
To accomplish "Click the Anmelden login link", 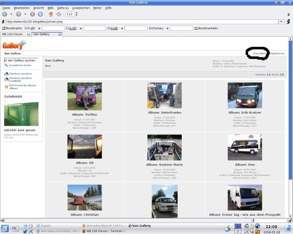I will click(x=259, y=53).
